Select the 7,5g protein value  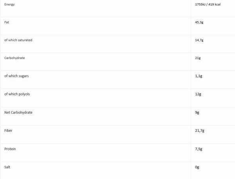pos(199,149)
